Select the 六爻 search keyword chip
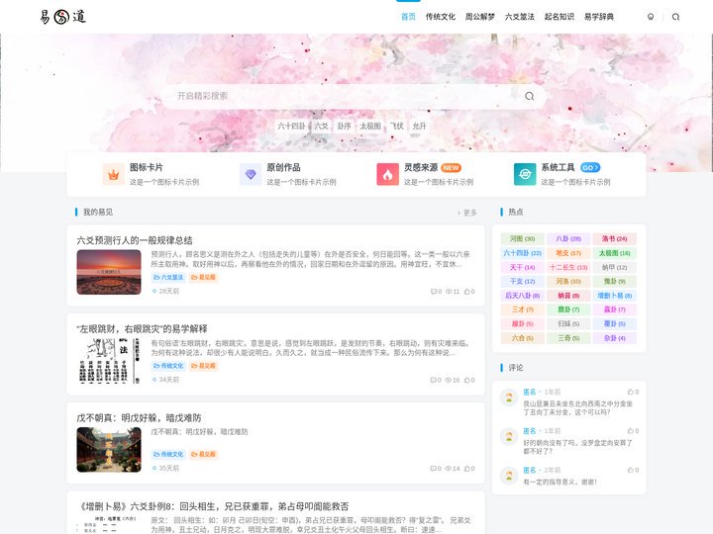Viewport: 713px width, 534px height. pyautogui.click(x=321, y=126)
